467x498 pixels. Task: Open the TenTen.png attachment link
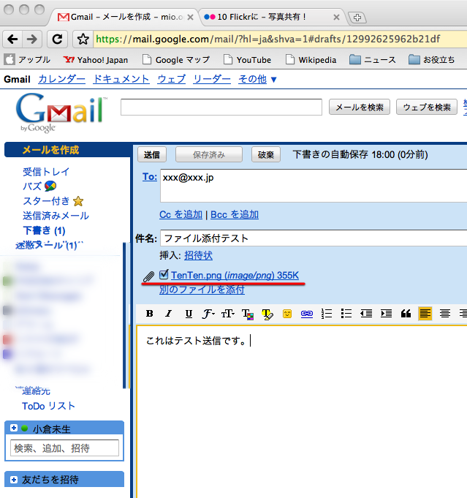(x=235, y=276)
